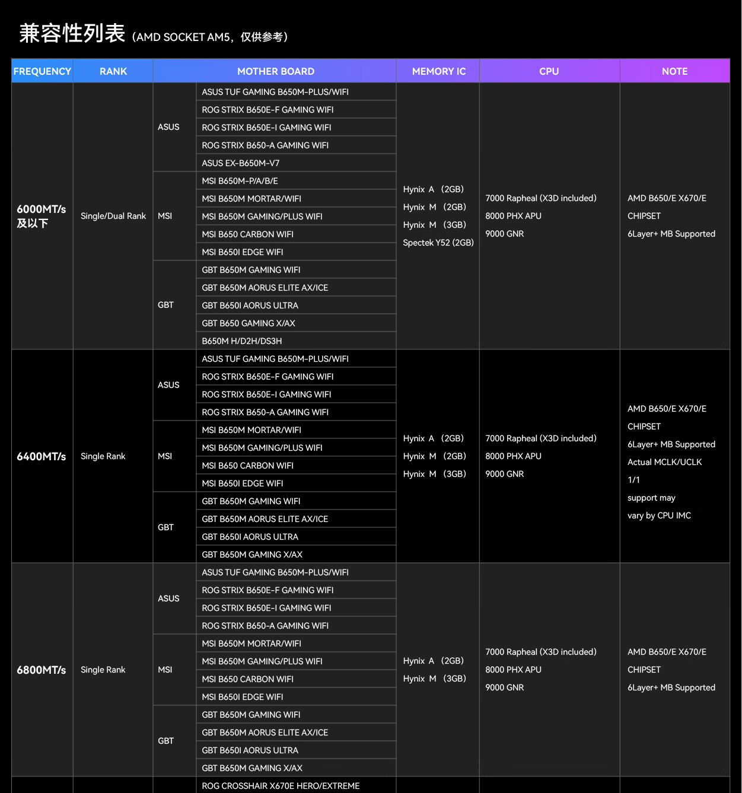The width and height of the screenshot is (742, 793).
Task: Click the ASUS brand cell in 6000MT/s section
Action: tap(174, 127)
